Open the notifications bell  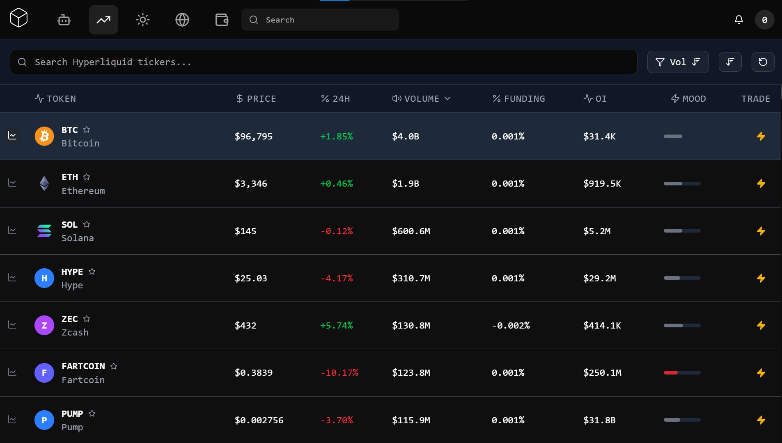click(739, 20)
